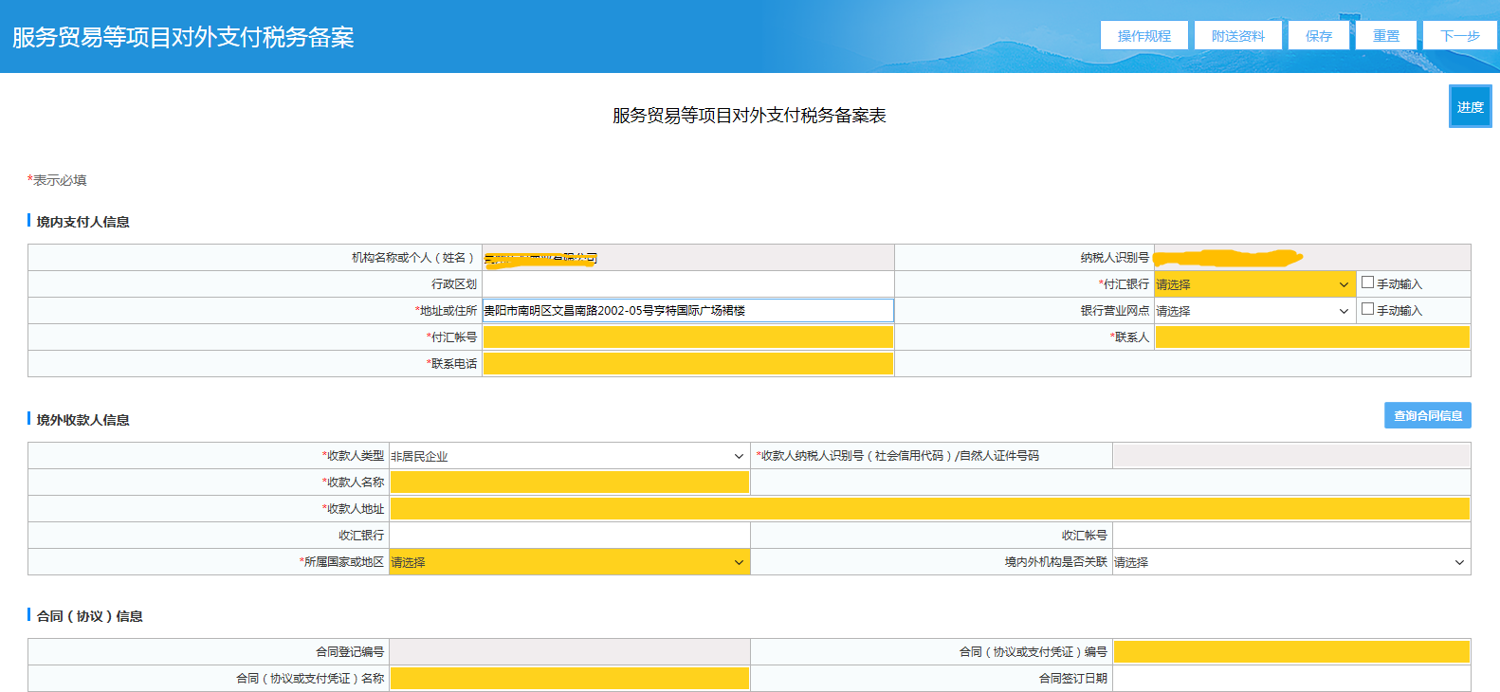1500x692 pixels.
Task: Open the 进度 progress panel
Action: pos(1470,107)
